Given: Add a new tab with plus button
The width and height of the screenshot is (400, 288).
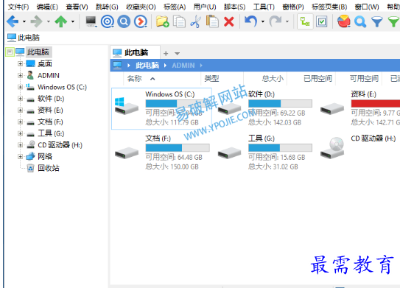Looking at the screenshot, I should [166, 53].
